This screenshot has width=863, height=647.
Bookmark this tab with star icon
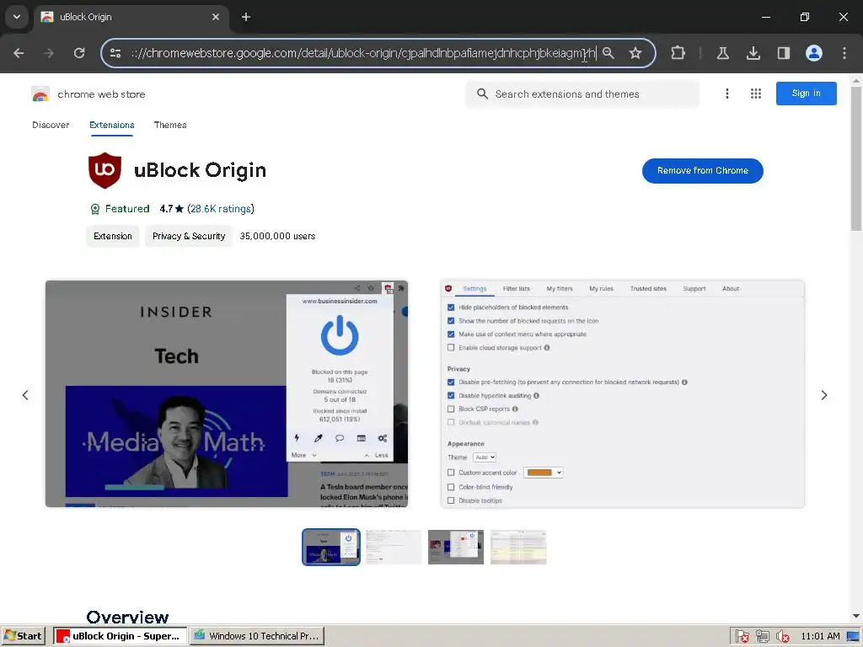click(635, 53)
